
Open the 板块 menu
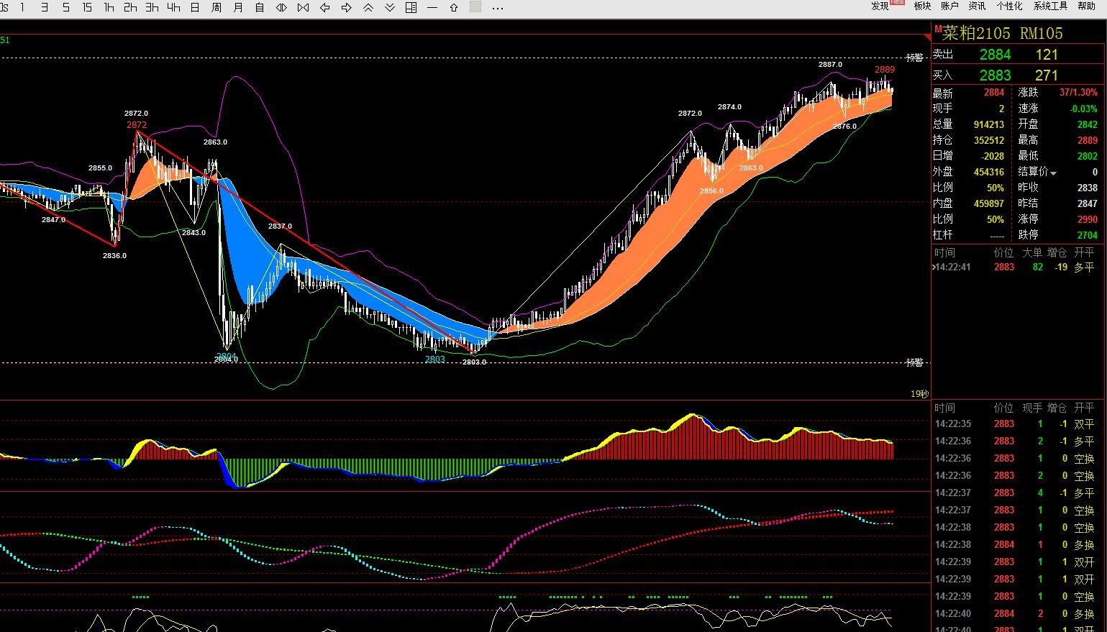[x=922, y=6]
